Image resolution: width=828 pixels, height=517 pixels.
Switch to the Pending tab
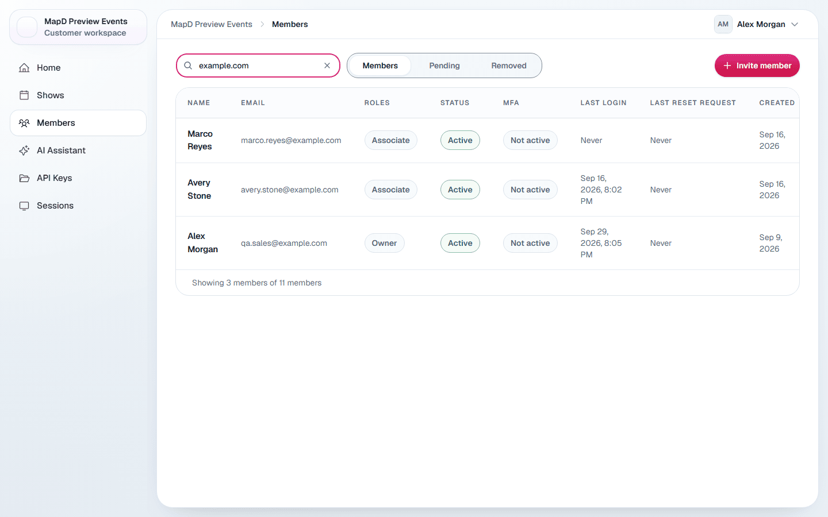(x=444, y=65)
